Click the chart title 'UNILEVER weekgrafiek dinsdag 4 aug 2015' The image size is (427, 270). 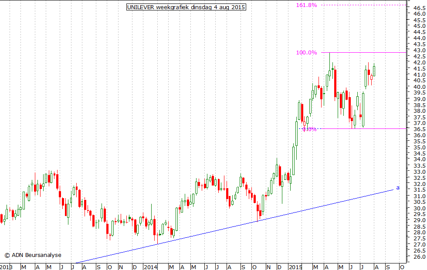(x=186, y=7)
